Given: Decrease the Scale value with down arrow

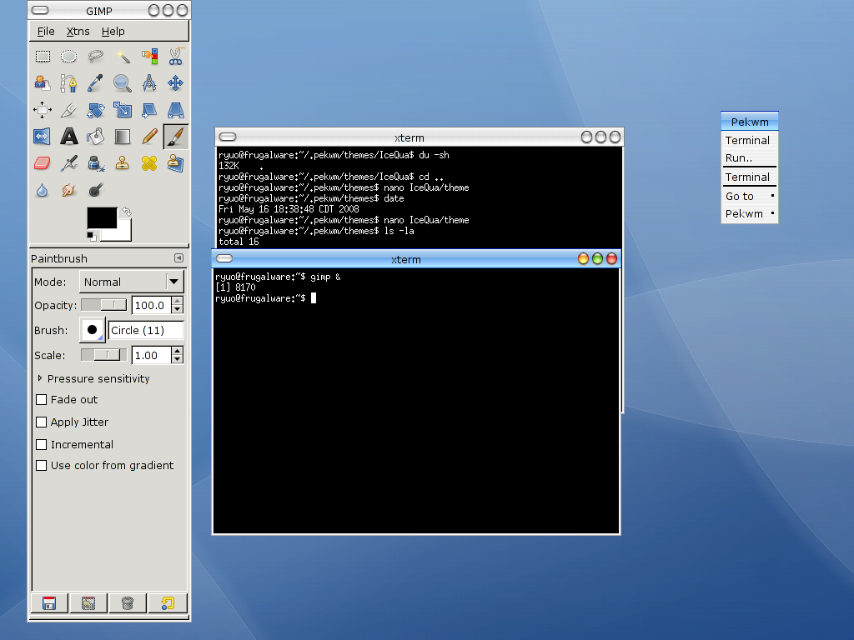Looking at the screenshot, I should pos(177,359).
